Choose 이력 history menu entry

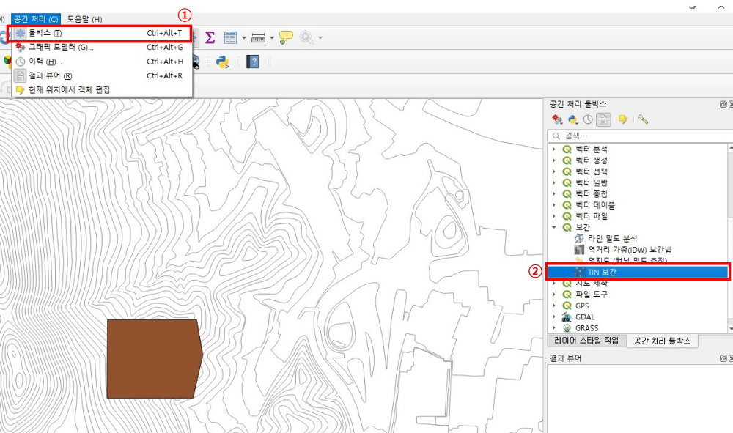coord(100,62)
